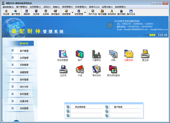Open the 调拨单 toolbar button
Image resolution: width=170 pixels, height=123 pixels.
point(27,12)
